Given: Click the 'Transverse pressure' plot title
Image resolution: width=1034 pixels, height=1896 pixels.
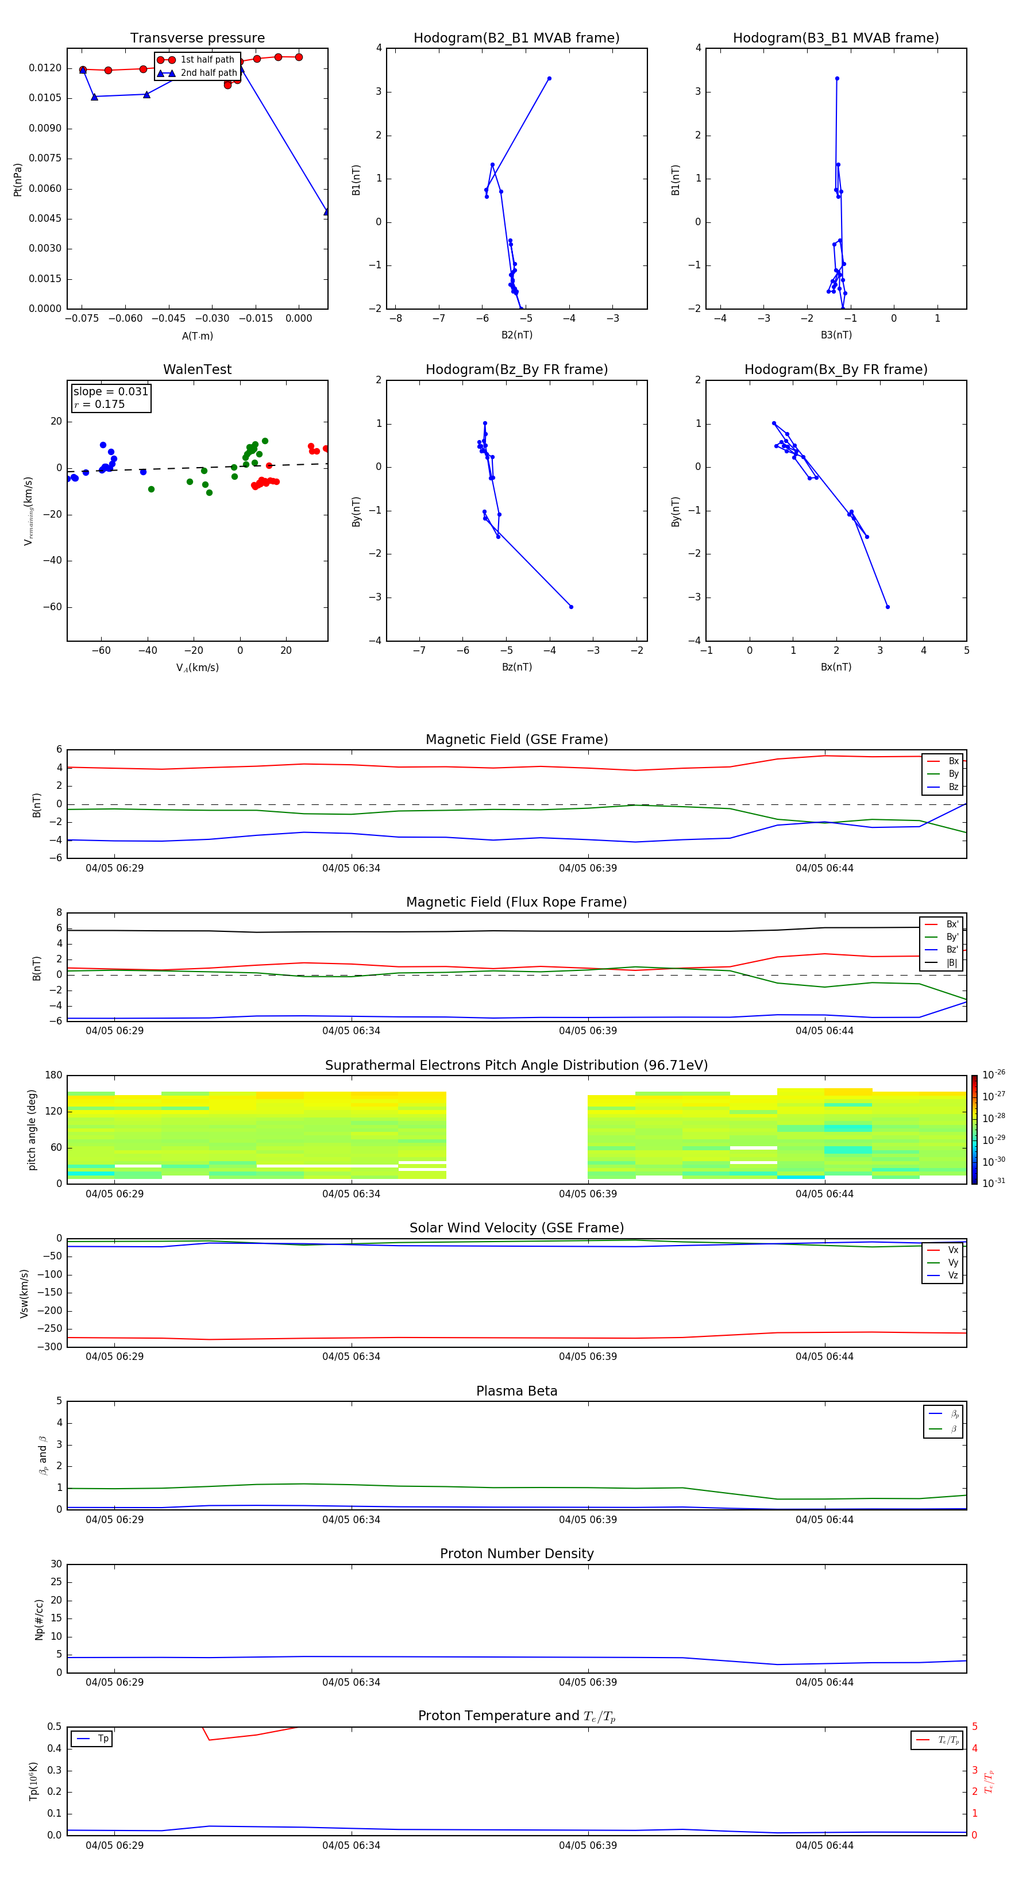Looking at the screenshot, I should [197, 38].
